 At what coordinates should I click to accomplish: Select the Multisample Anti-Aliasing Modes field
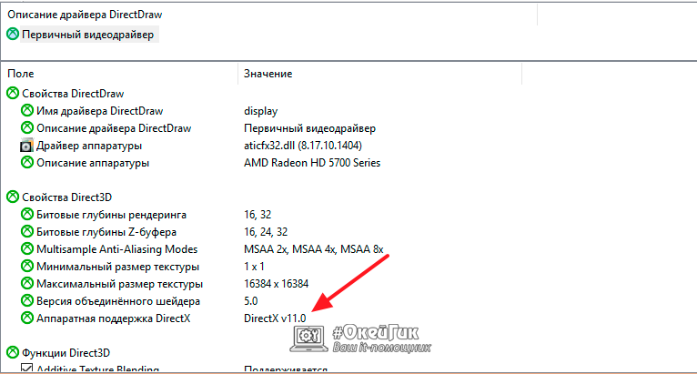coord(116,249)
